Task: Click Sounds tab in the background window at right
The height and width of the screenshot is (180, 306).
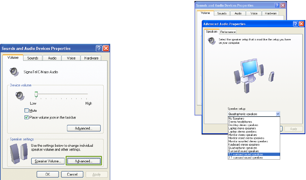Action: (x=222, y=14)
